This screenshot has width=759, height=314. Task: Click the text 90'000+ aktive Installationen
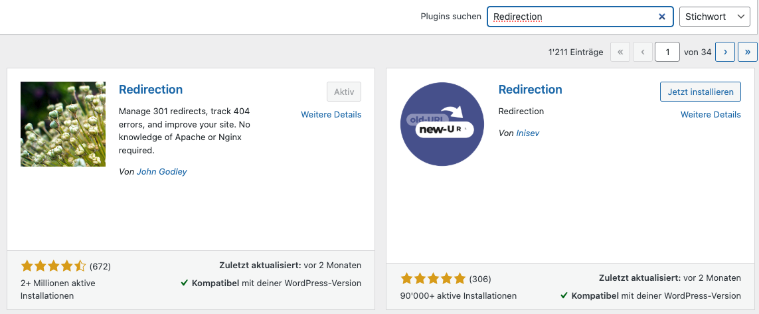point(458,295)
